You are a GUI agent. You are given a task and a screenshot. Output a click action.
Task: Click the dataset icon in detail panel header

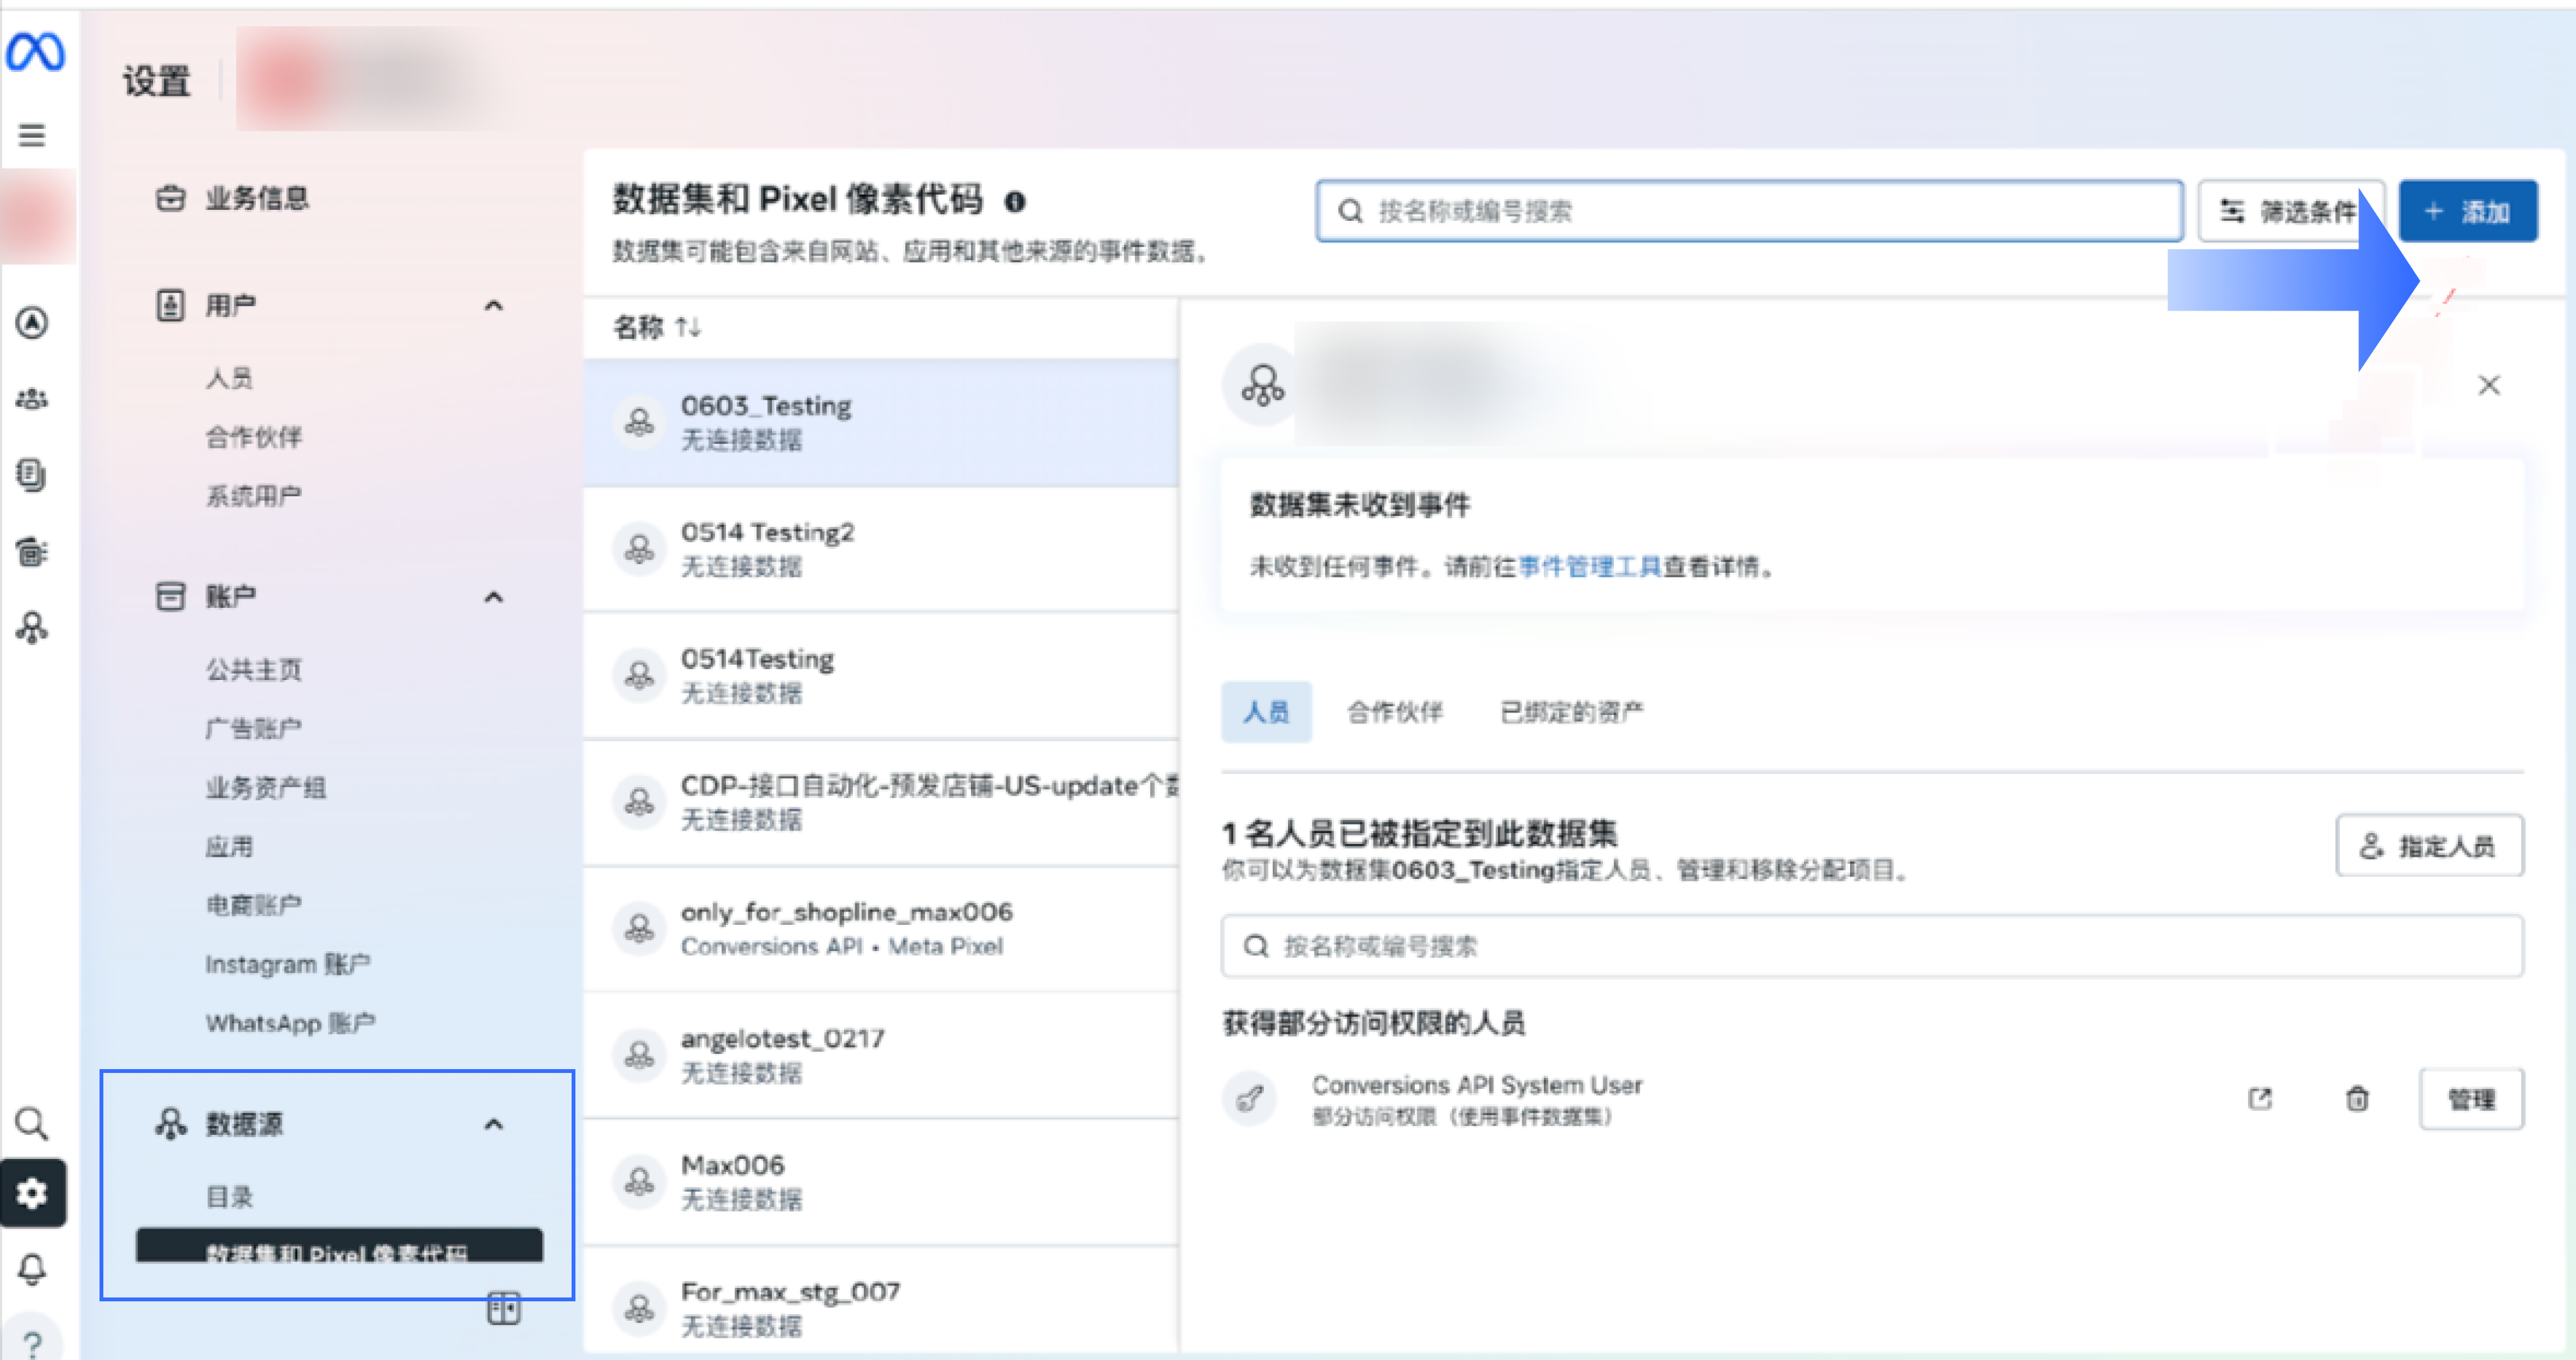pos(1262,384)
